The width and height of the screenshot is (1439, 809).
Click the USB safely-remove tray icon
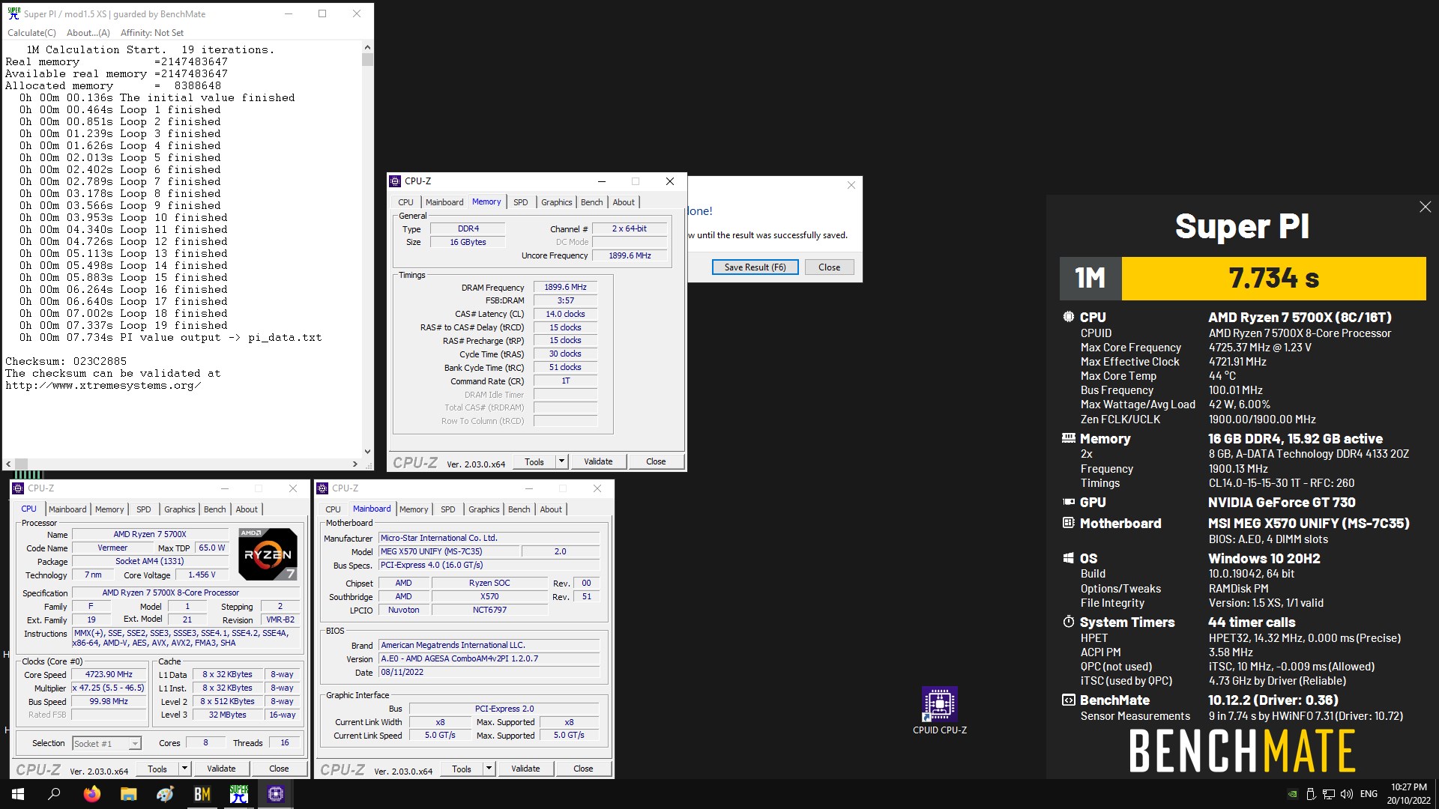point(1310,794)
